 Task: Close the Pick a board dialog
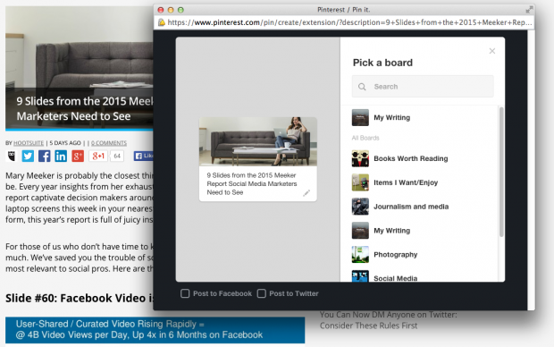point(491,51)
